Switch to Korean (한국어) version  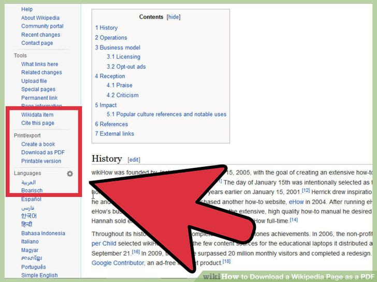[29, 216]
